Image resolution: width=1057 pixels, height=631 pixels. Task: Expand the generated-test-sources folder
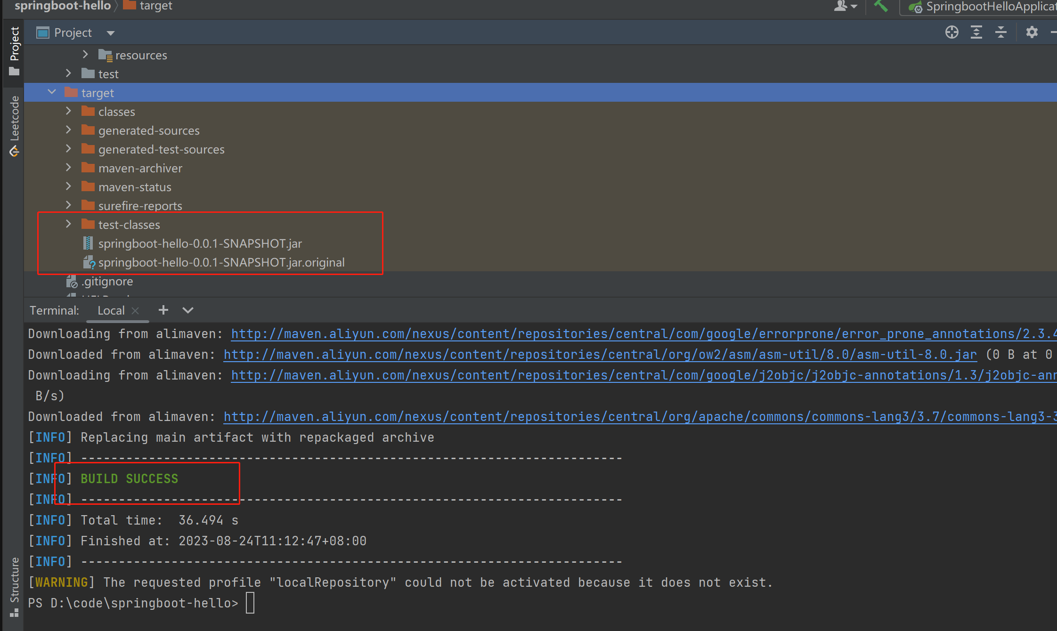point(68,149)
